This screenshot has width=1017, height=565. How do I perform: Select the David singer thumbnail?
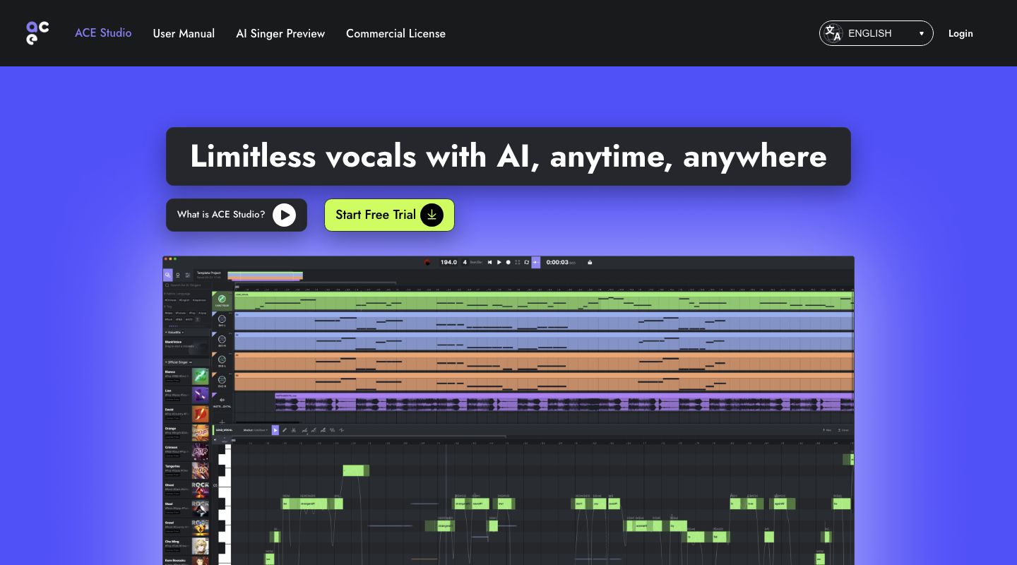click(x=201, y=415)
